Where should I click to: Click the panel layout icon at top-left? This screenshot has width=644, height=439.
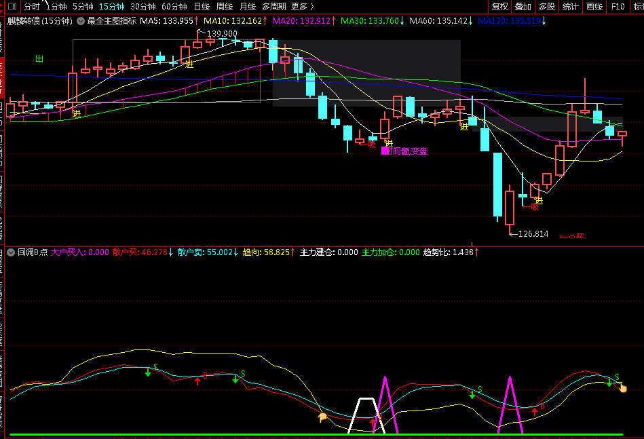coord(12,7)
